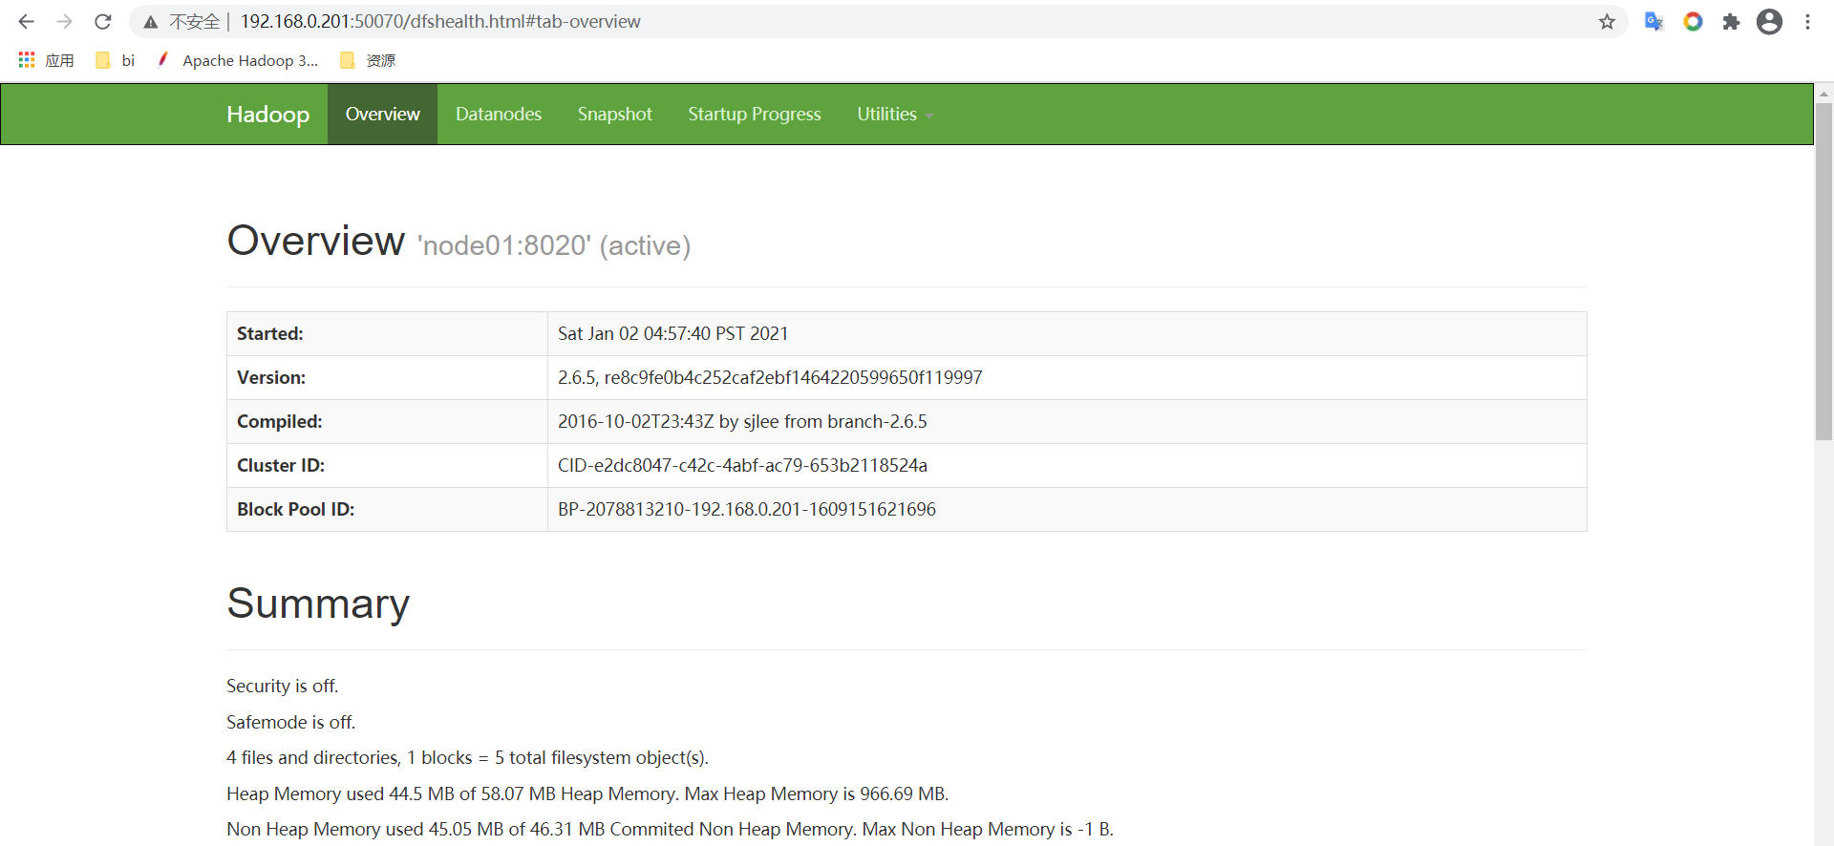The width and height of the screenshot is (1834, 846).
Task: Go back with the browser back arrow
Action: pos(26,21)
